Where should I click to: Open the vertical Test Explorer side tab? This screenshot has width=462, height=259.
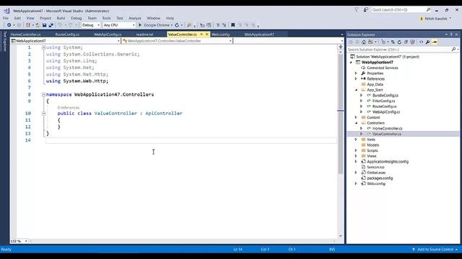point(5,42)
